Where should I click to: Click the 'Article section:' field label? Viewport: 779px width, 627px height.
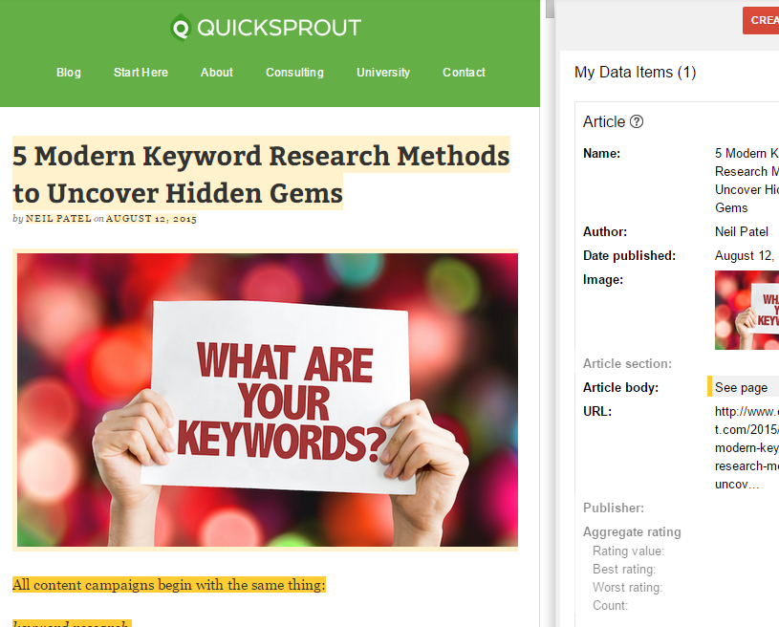tap(627, 364)
